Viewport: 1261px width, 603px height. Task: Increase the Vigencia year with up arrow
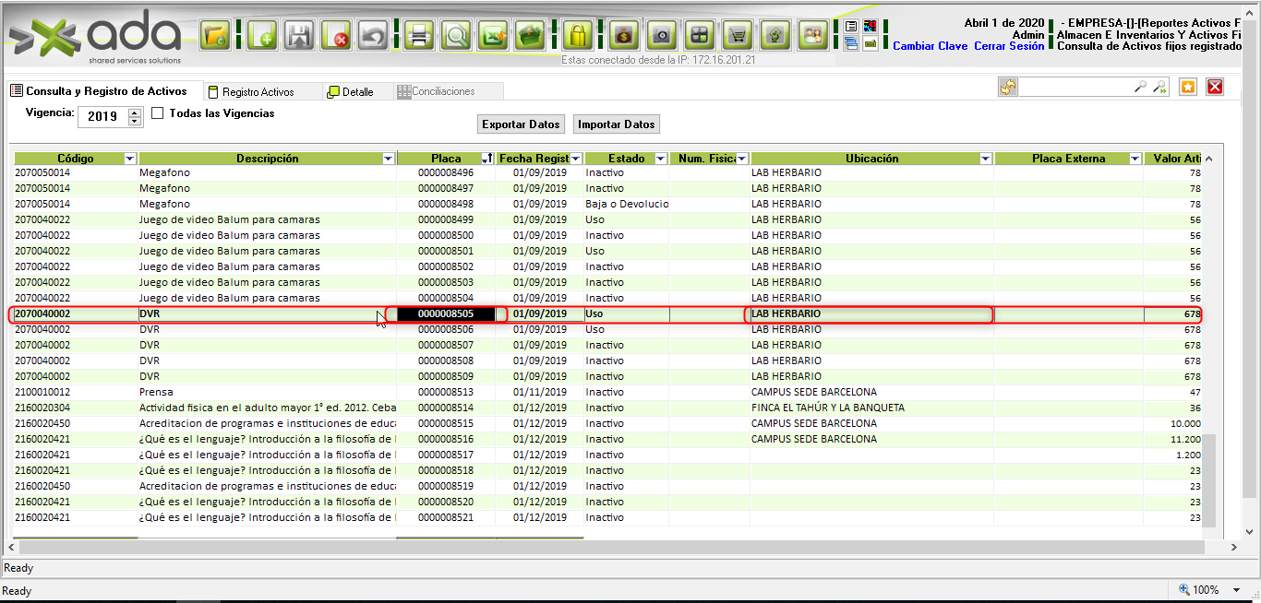pos(135,112)
